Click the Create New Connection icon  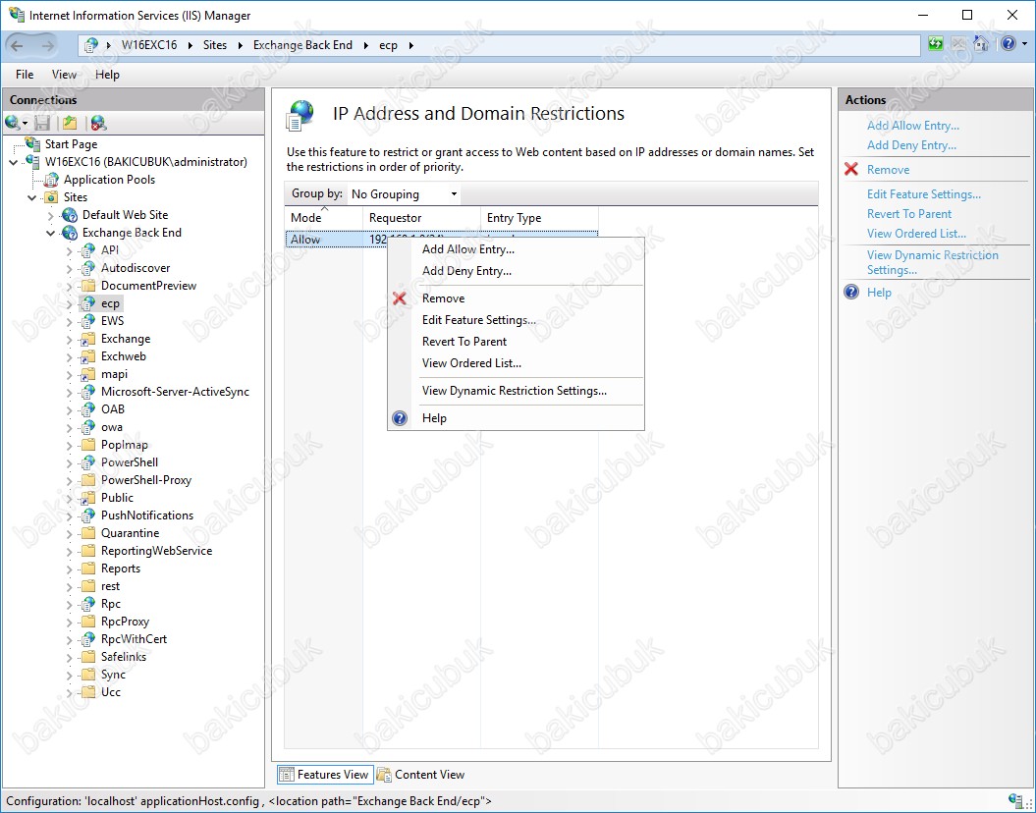[x=13, y=123]
